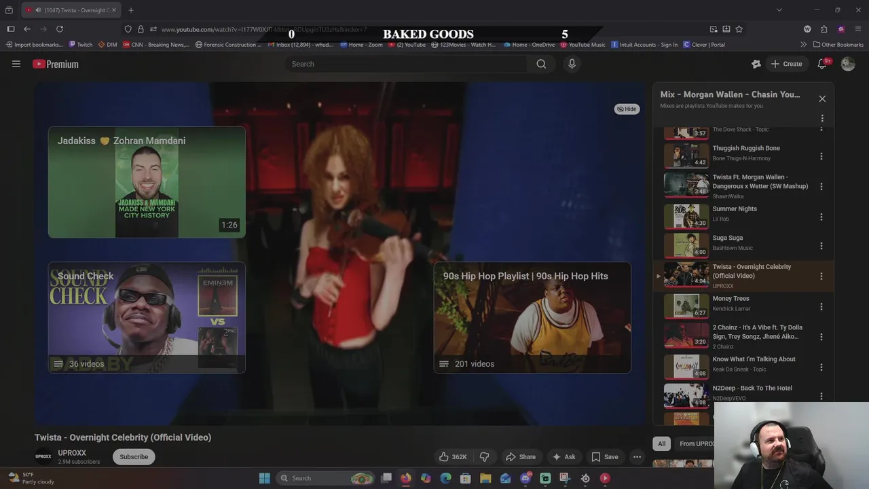
Task: Open Create menu button
Action: pyautogui.click(x=786, y=64)
